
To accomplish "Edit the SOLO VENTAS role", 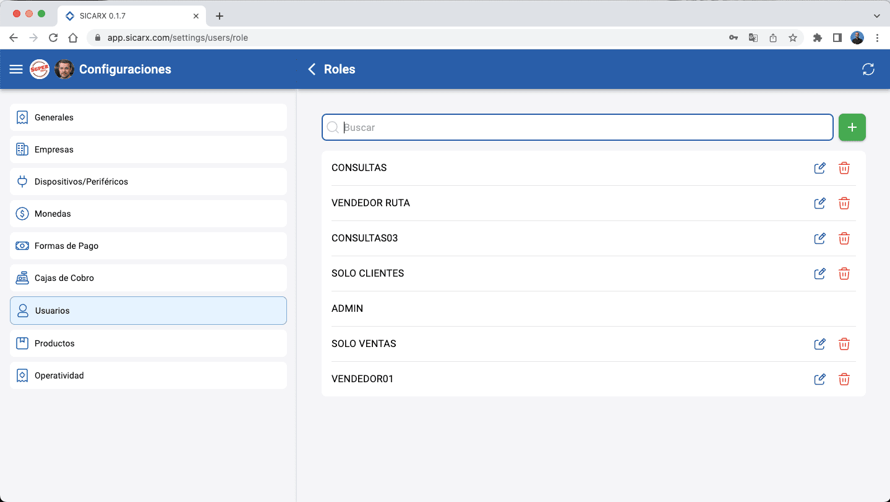I will click(819, 344).
